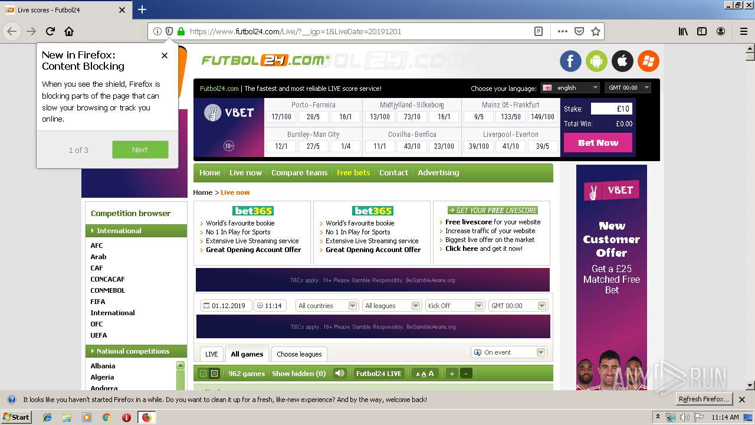Open the Windows app icon
This screenshot has height=425, width=755.
648,61
